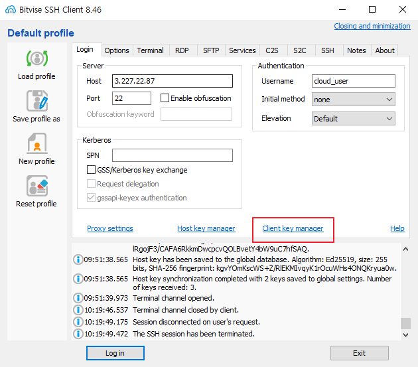Viewport: 418px width, 367px height.
Task: Select the Services tab
Action: click(x=242, y=50)
